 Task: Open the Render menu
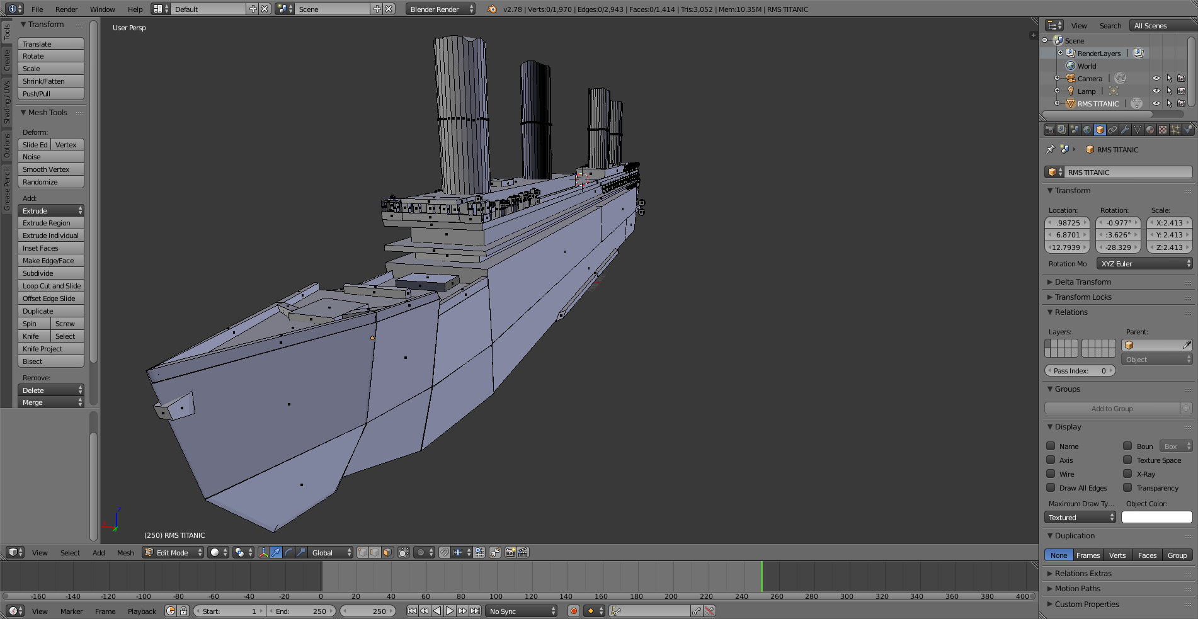pos(66,9)
